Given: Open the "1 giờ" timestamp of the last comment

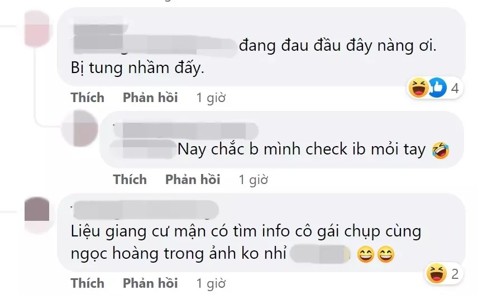Looking at the screenshot, I should tap(211, 283).
